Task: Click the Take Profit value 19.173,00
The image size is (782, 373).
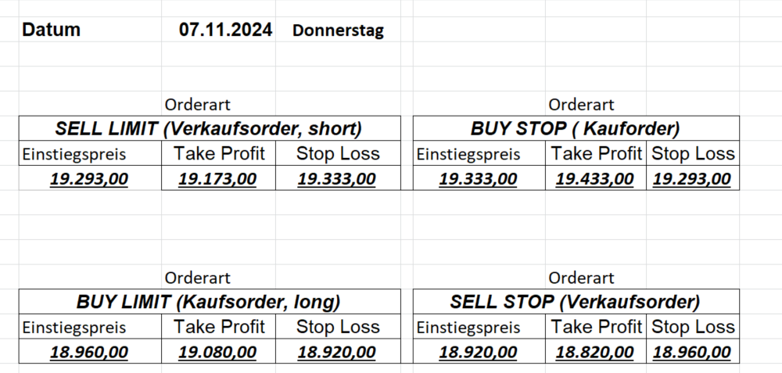Action: [x=217, y=179]
